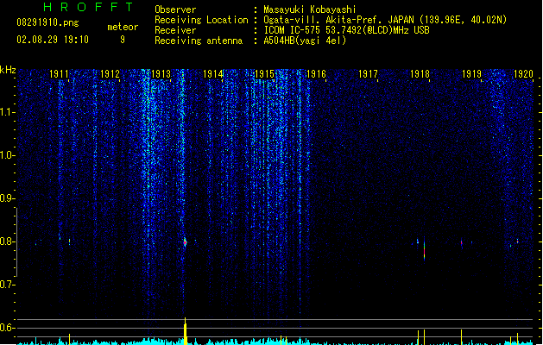The image size is (543, 345).
Task: Click the 1911 time marker
Action: click(59, 74)
